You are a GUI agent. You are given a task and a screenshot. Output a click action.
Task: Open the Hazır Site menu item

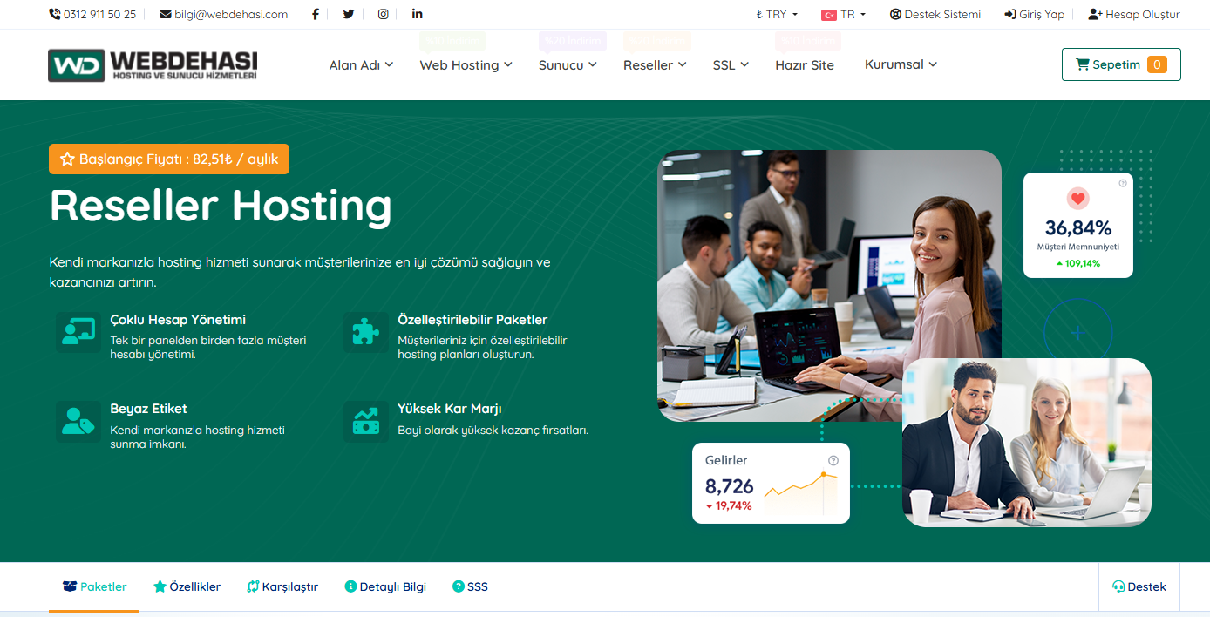pyautogui.click(x=804, y=65)
